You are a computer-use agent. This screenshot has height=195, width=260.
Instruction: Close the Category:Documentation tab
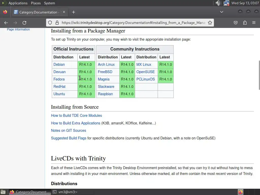coord(64,12)
